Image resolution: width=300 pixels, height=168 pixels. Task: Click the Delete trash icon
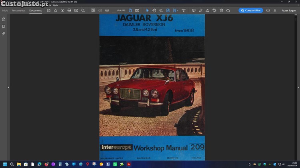pos(221,10)
